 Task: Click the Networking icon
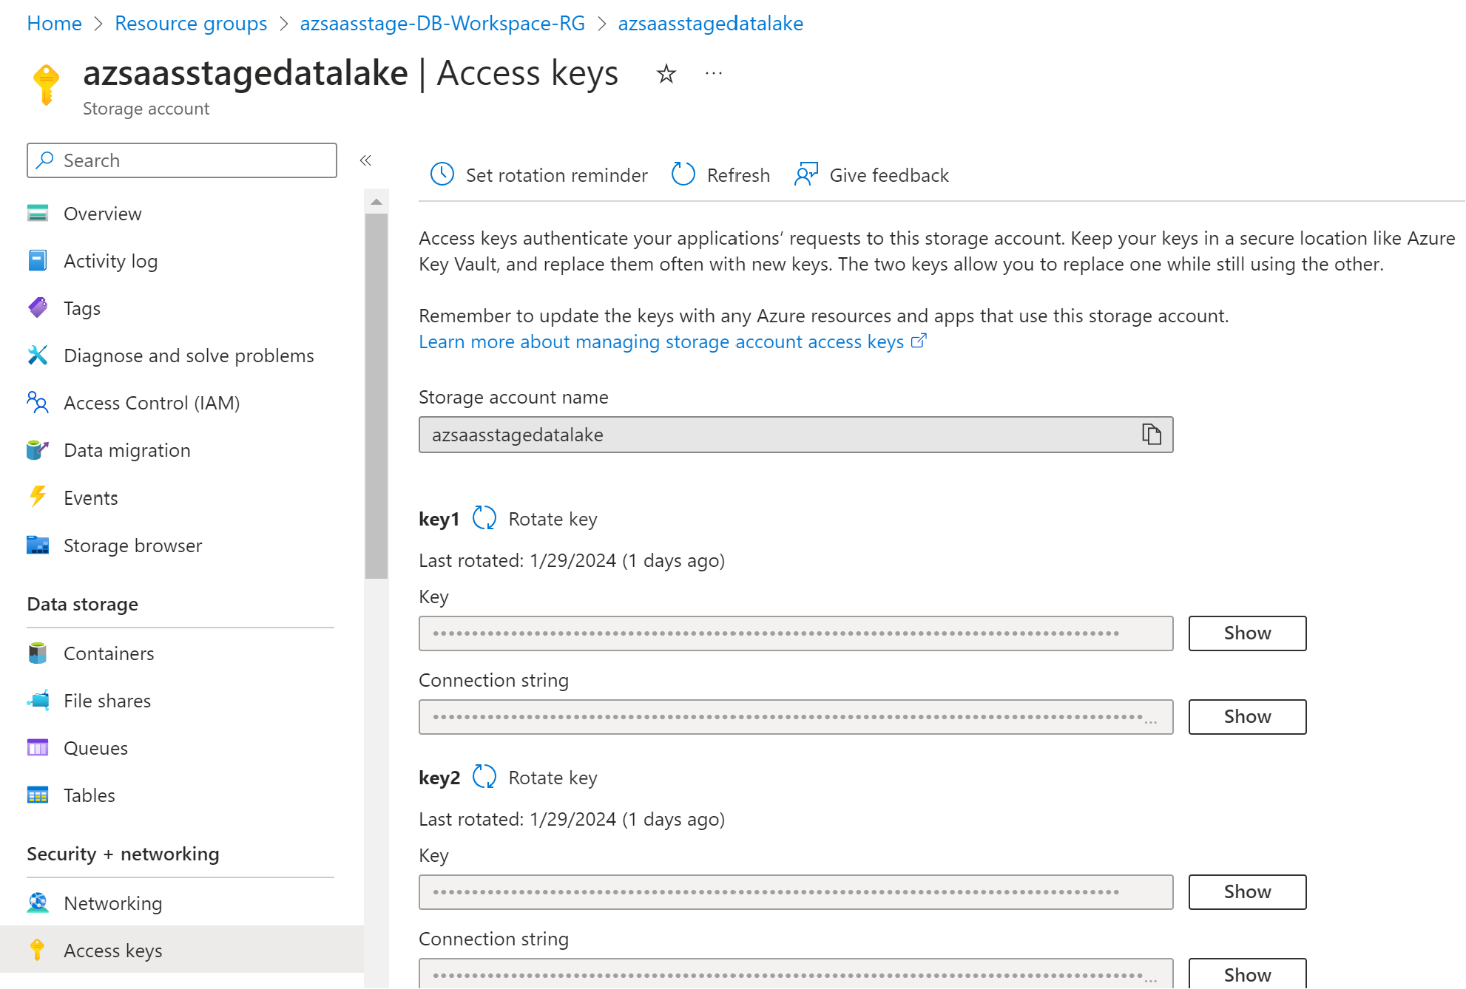point(38,903)
